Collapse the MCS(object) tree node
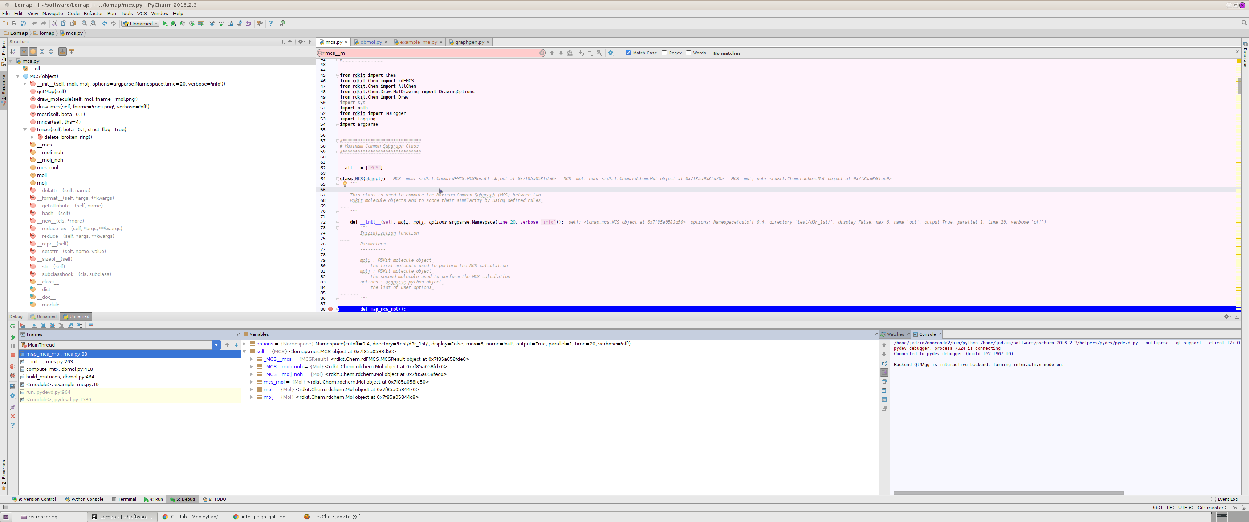This screenshot has width=1249, height=522. [18, 76]
